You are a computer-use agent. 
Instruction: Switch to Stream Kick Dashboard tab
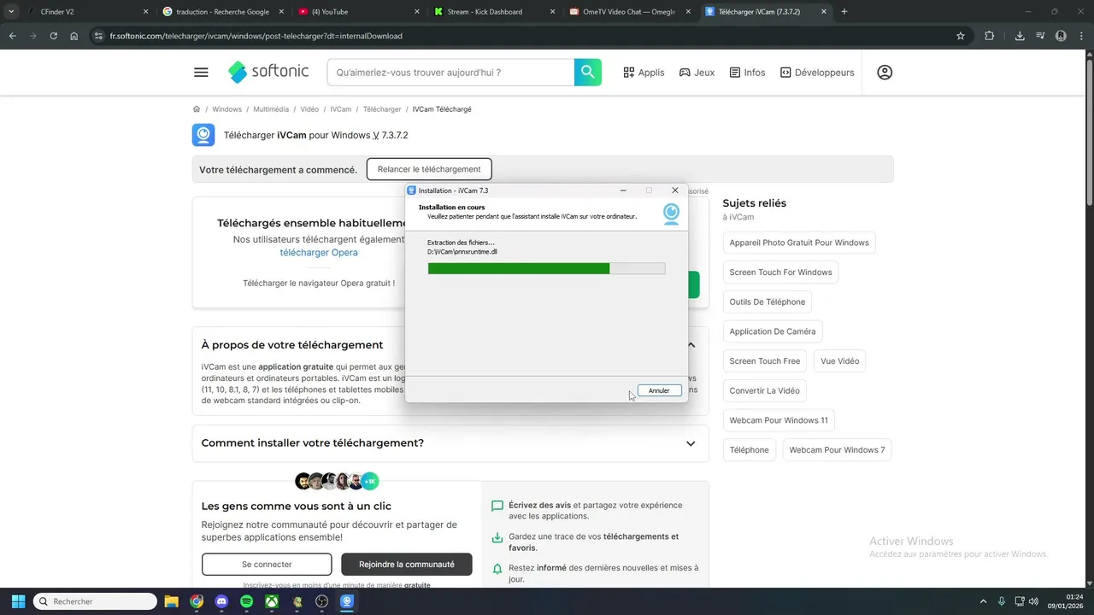coord(494,12)
